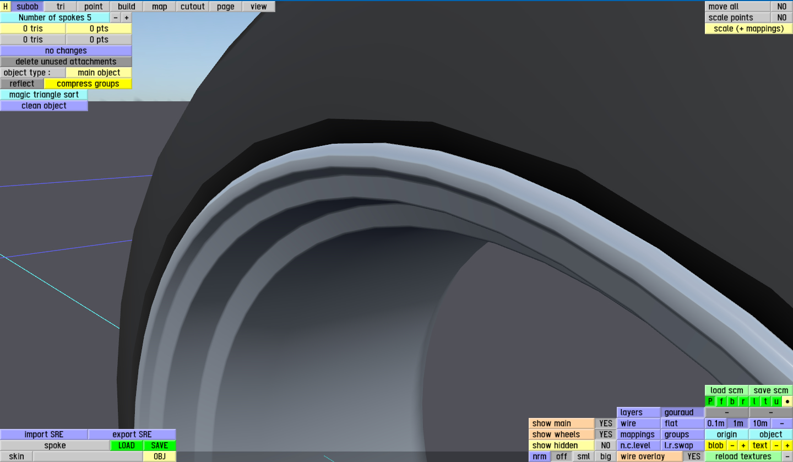This screenshot has height=462, width=793.
Task: Click the Number of spokes 5 label
Action: click(55, 18)
